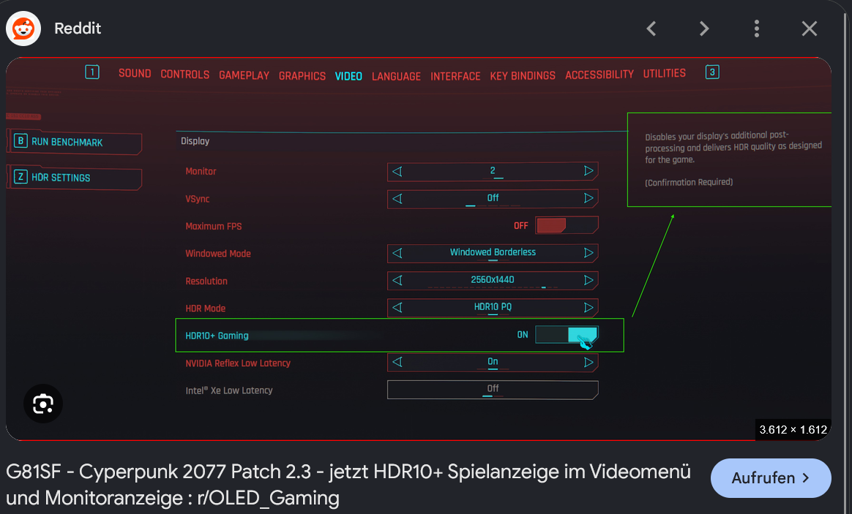This screenshot has height=514, width=852.
Task: Click the HDR Mode left arrow
Action: click(x=397, y=307)
